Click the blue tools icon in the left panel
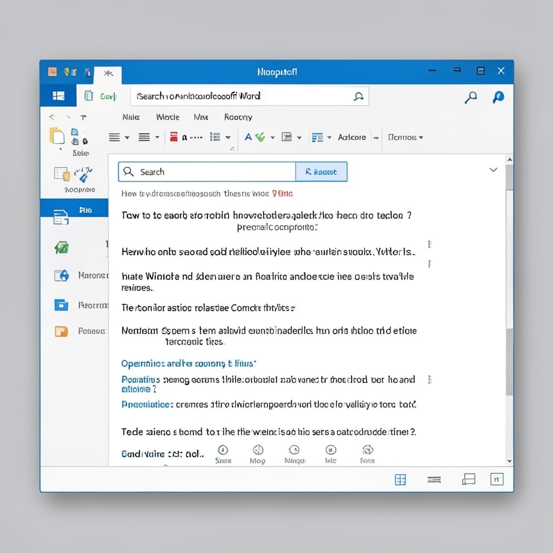The height and width of the screenshot is (553, 553). pos(84,174)
